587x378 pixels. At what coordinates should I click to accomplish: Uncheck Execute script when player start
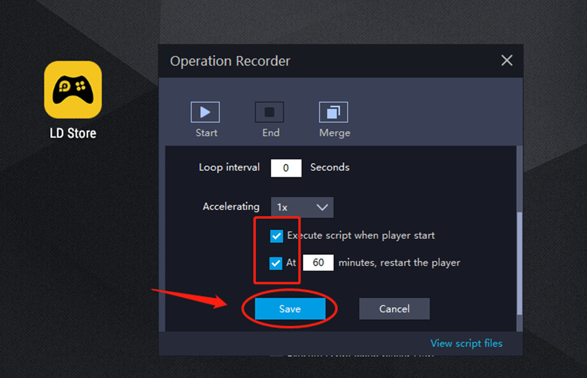pos(277,236)
